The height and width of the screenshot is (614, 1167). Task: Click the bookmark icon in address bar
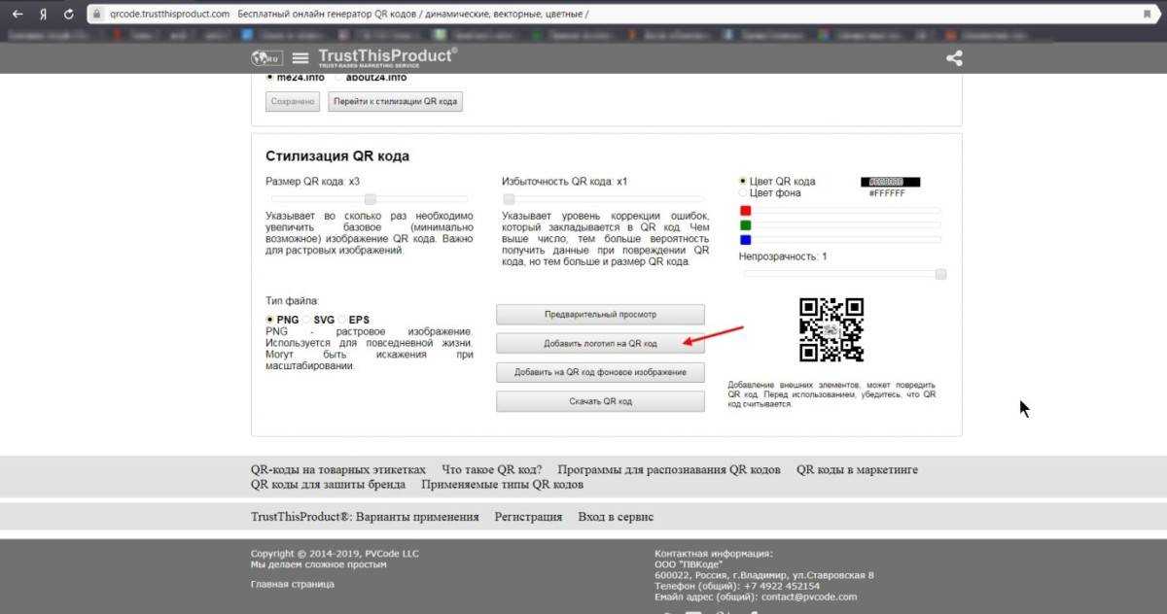click(1148, 15)
